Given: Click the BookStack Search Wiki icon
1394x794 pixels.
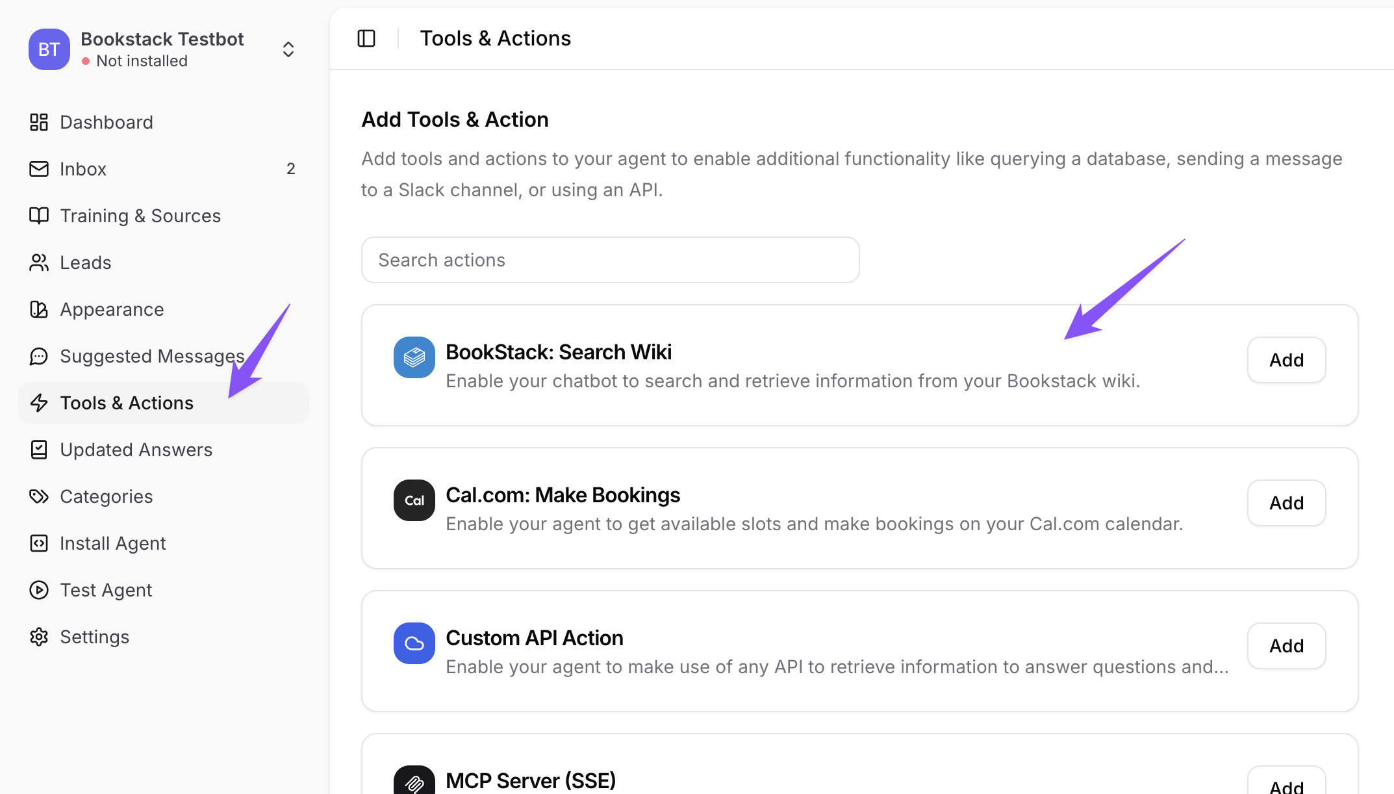Looking at the screenshot, I should click(414, 357).
